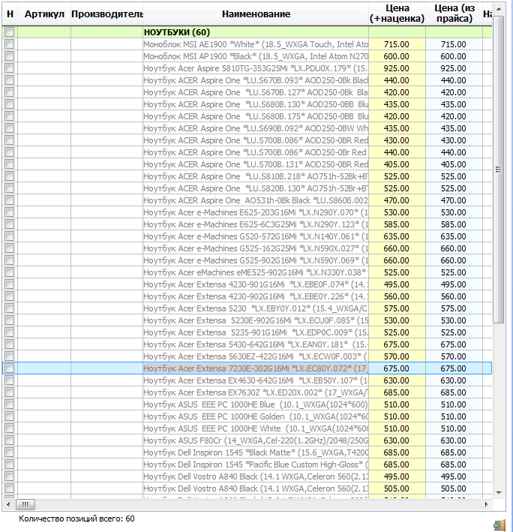Screen dimensions: 513x532
Task: Check the Моноблок MSI AP1900 Black row
Action: (10, 56)
